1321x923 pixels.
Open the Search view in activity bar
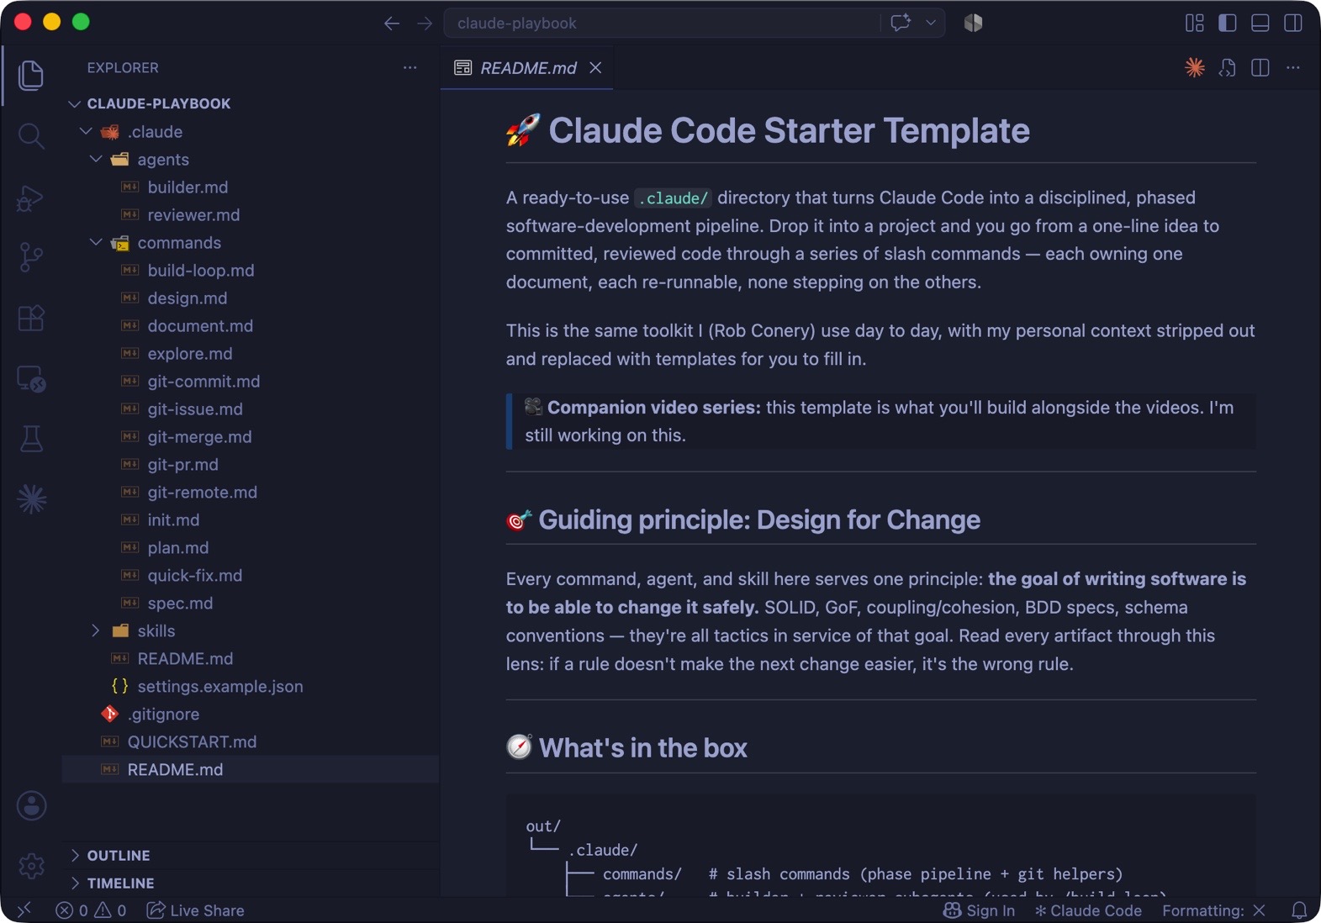point(31,136)
